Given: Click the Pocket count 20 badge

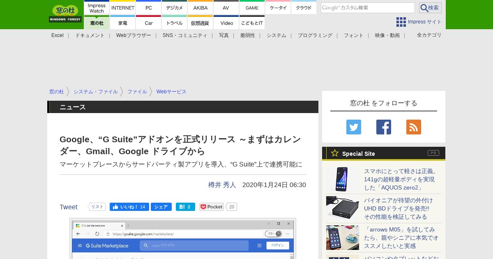Looking at the screenshot, I should [232, 207].
